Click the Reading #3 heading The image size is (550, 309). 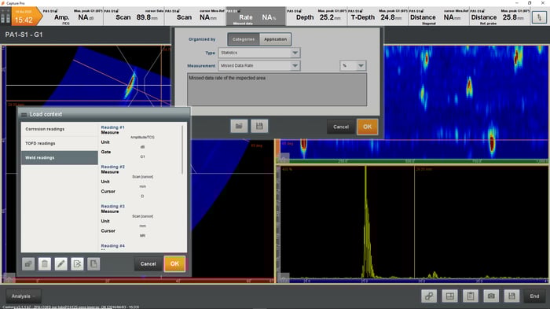(112, 207)
